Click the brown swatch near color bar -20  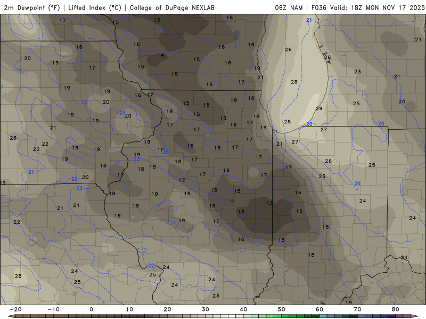click(19, 316)
